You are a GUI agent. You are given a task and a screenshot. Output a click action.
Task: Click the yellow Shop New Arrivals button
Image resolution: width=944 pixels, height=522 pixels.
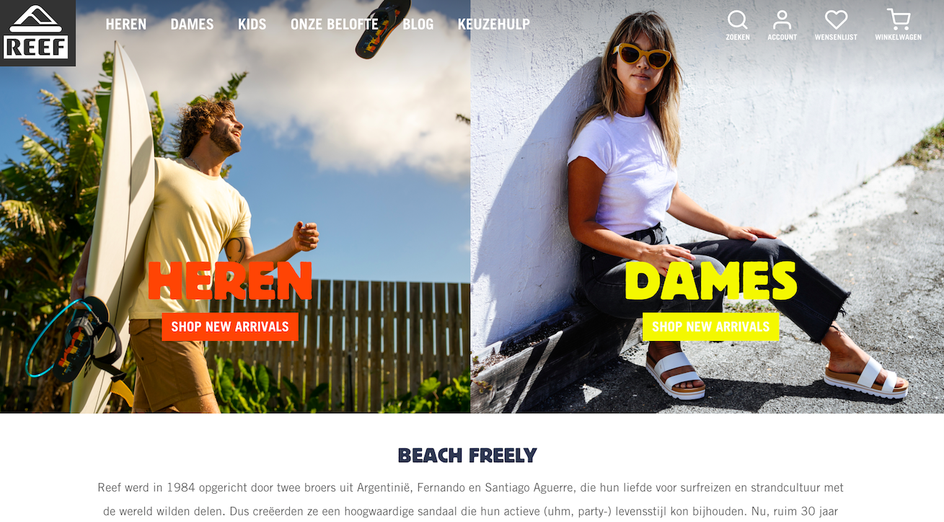point(710,327)
